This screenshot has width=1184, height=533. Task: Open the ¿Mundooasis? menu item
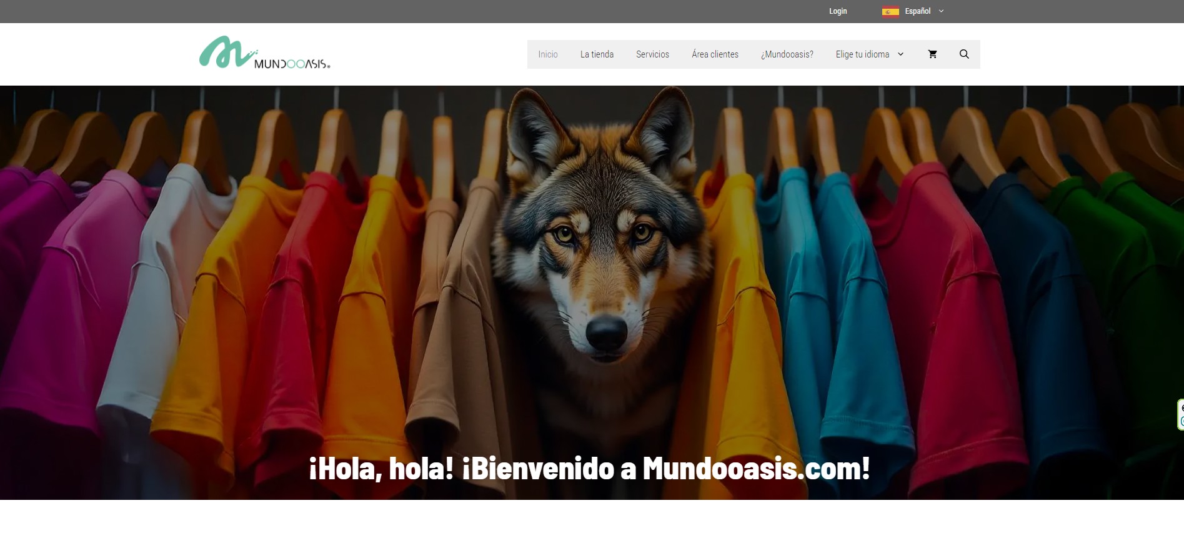(x=787, y=54)
